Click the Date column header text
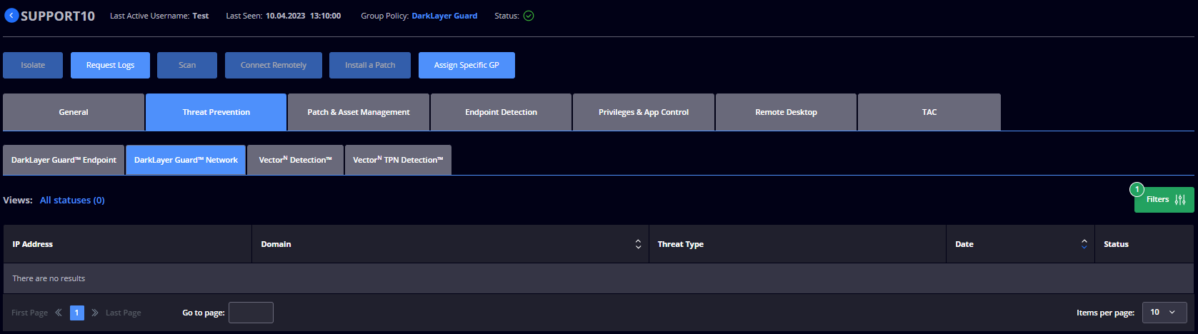This screenshot has width=1198, height=334. 964,244
